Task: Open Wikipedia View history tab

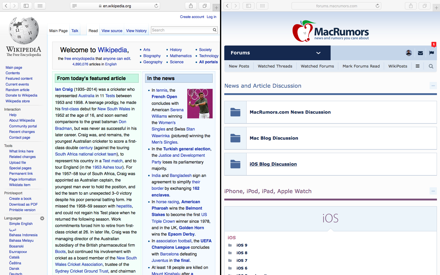Action: coord(136,31)
